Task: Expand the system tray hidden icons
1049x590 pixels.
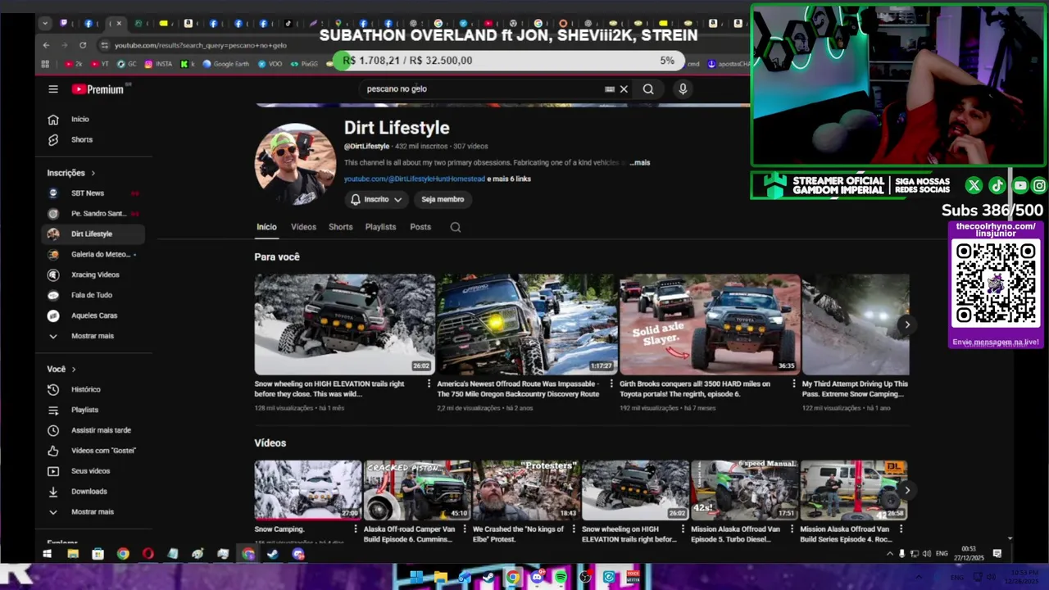Action: (x=890, y=554)
